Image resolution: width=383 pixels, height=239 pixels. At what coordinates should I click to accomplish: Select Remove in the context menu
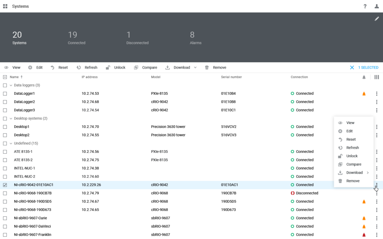(354, 181)
